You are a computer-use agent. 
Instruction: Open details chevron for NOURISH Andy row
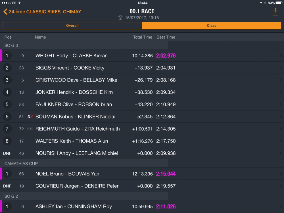tap(280, 153)
